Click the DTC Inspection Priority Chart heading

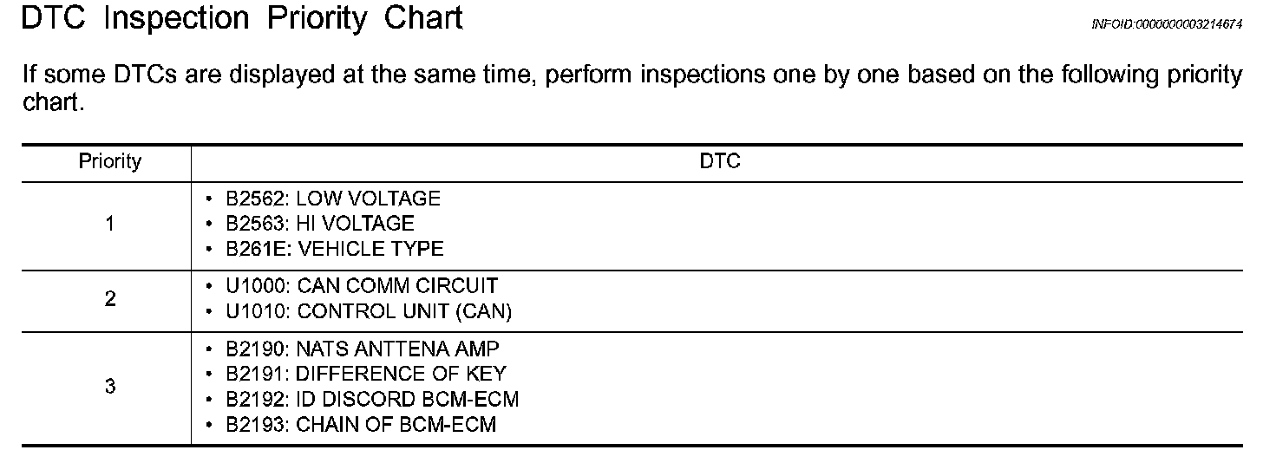point(241,19)
